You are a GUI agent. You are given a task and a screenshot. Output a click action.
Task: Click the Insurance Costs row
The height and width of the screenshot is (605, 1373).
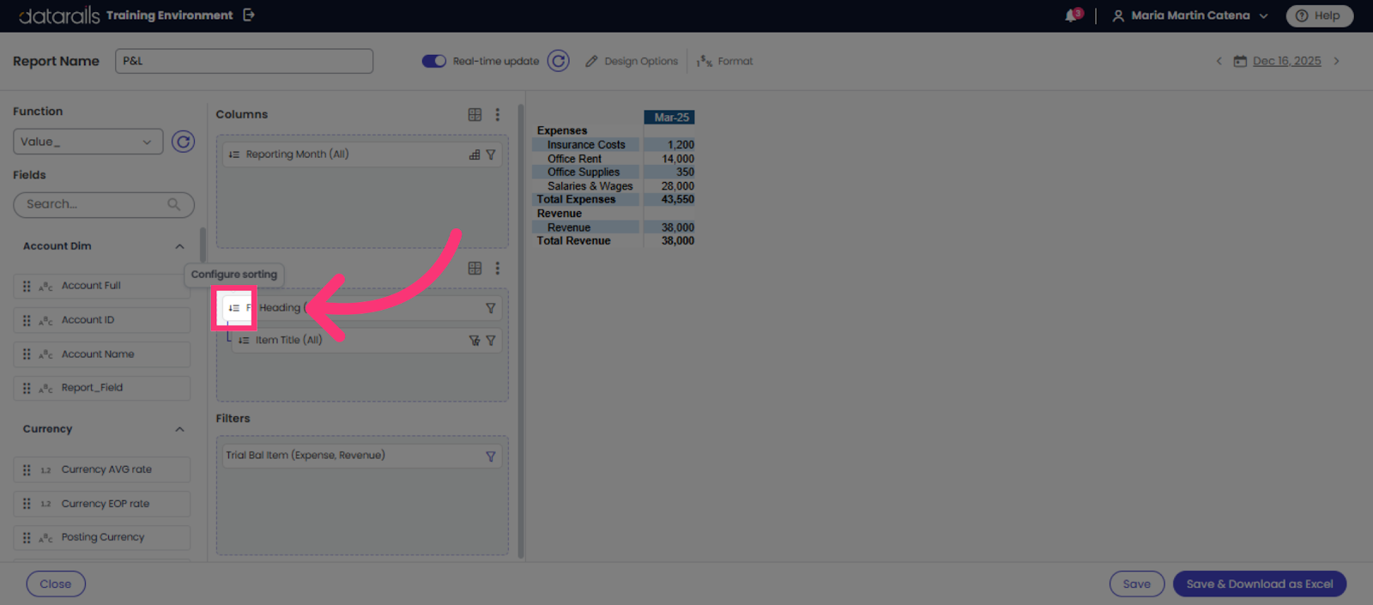click(614, 145)
